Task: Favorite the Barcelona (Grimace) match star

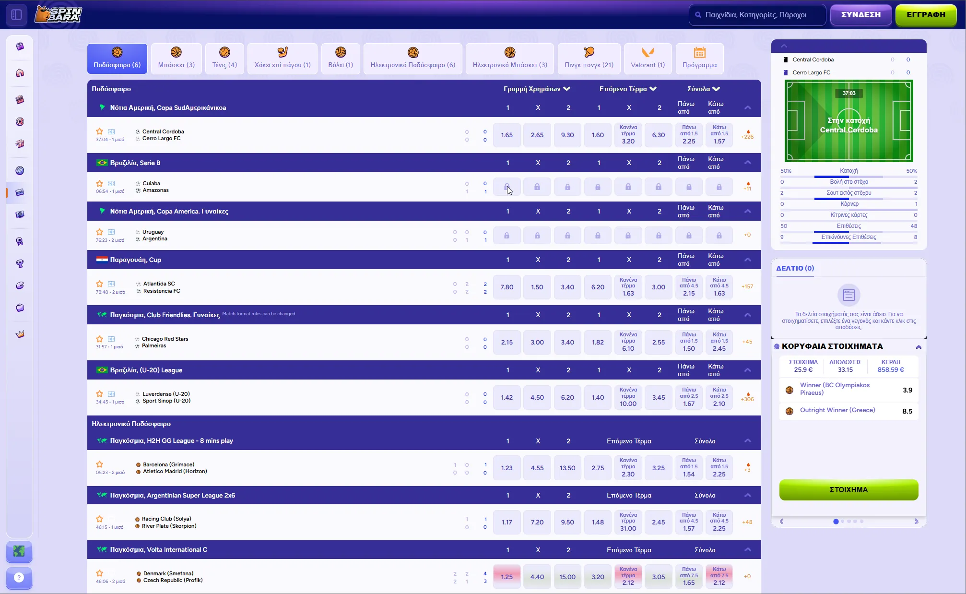Action: coord(99,464)
